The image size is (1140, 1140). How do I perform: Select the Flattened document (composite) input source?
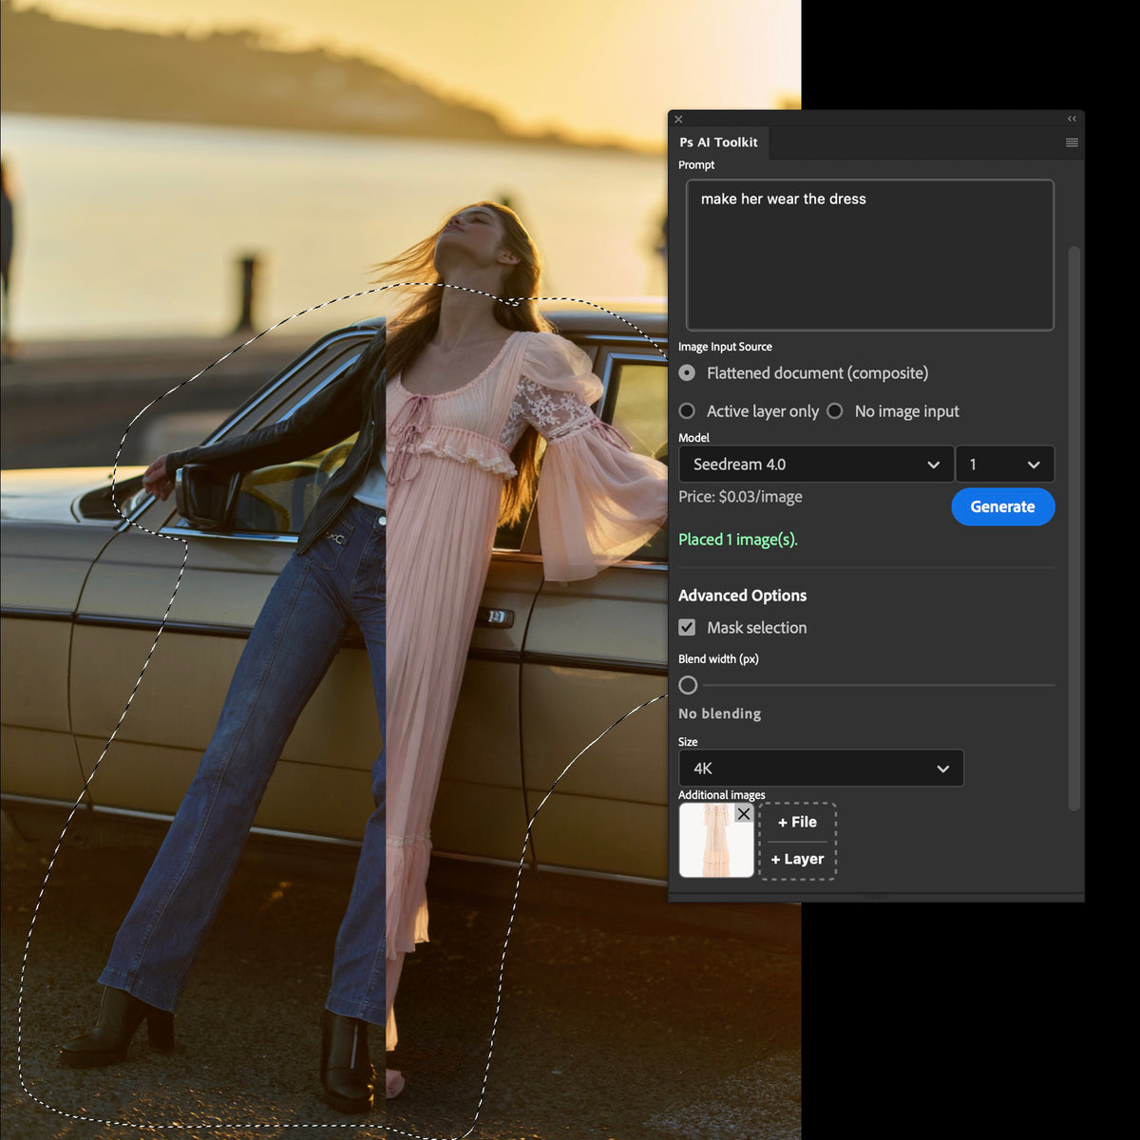[x=687, y=372]
